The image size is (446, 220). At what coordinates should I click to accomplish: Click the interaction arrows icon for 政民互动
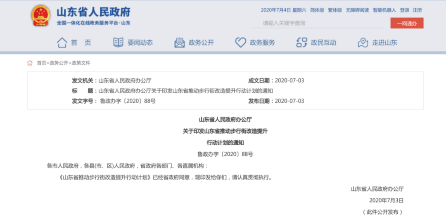pyautogui.click(x=302, y=43)
